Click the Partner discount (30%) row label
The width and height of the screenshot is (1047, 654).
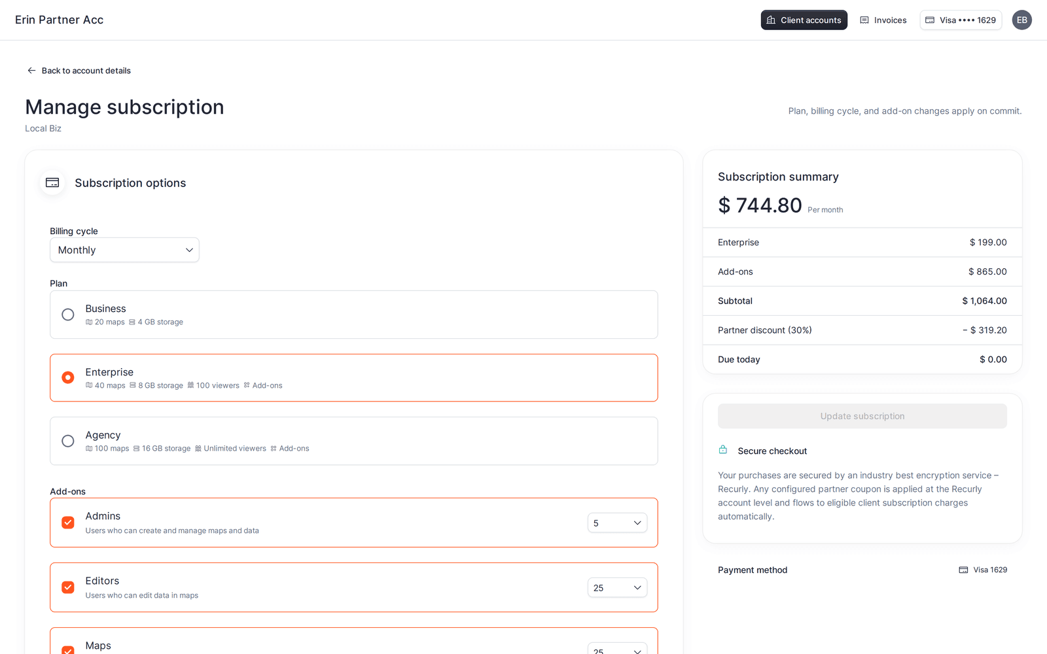765,330
